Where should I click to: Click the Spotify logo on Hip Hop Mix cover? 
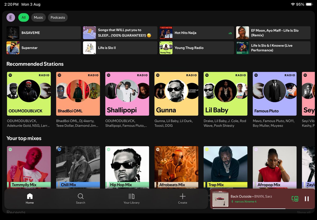tap(109, 150)
